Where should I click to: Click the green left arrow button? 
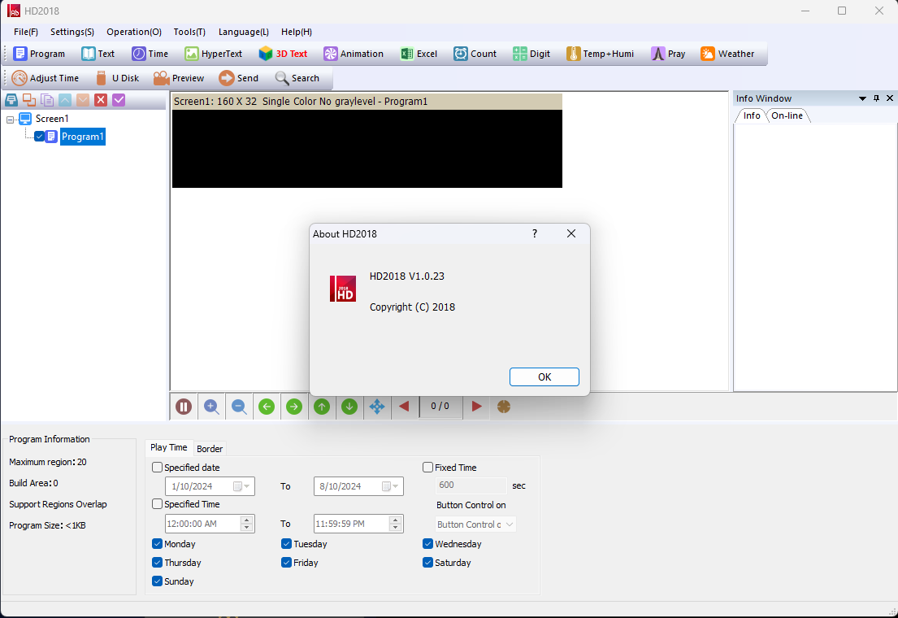(x=267, y=407)
